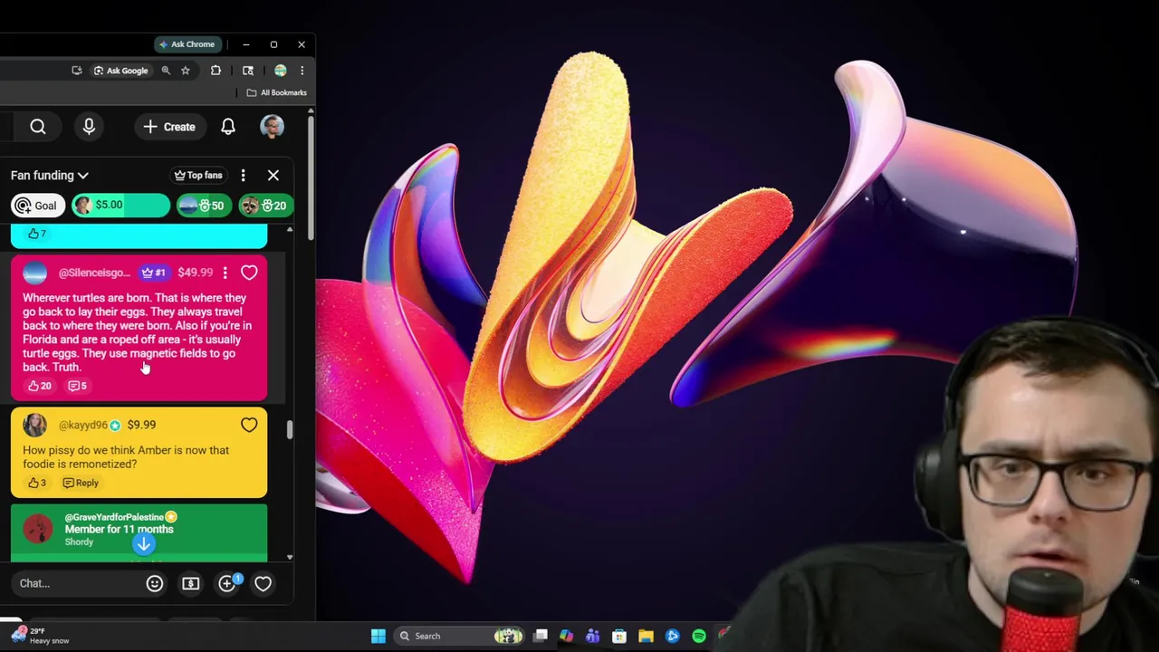The width and height of the screenshot is (1159, 652).
Task: Open the Chrome three-dot menu
Action: [302, 71]
